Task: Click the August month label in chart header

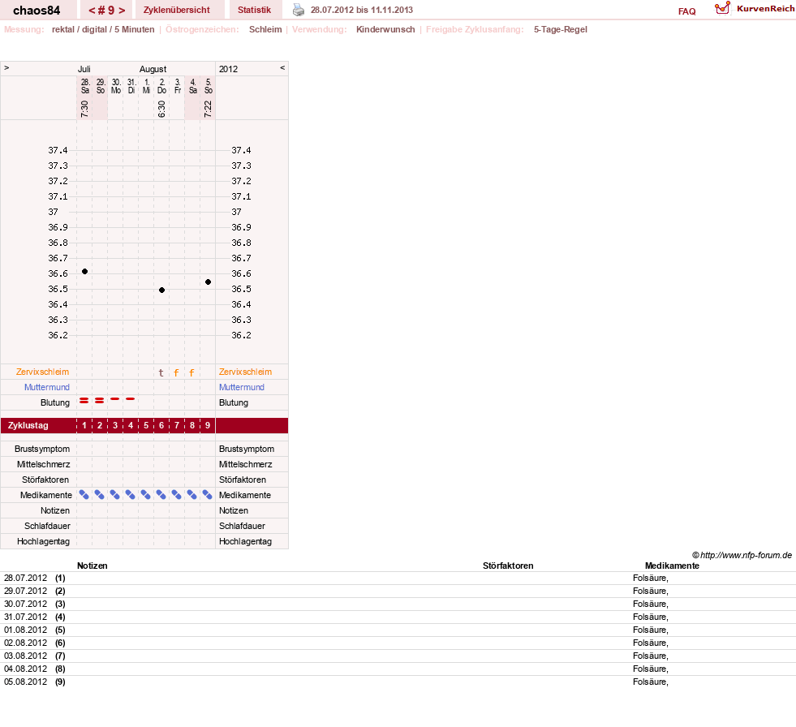Action: [153, 69]
